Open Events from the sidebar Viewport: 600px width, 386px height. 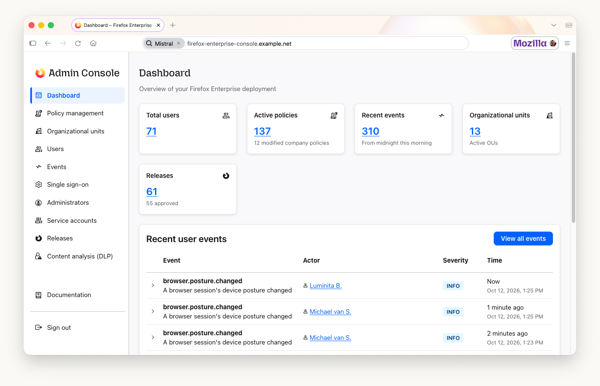tap(78, 167)
